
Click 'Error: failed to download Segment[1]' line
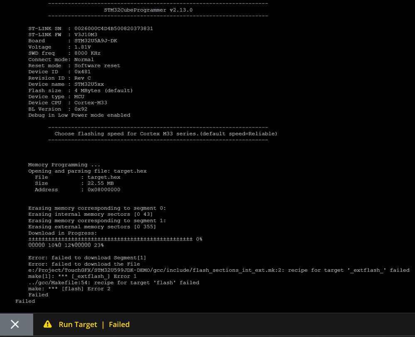click(87, 258)
